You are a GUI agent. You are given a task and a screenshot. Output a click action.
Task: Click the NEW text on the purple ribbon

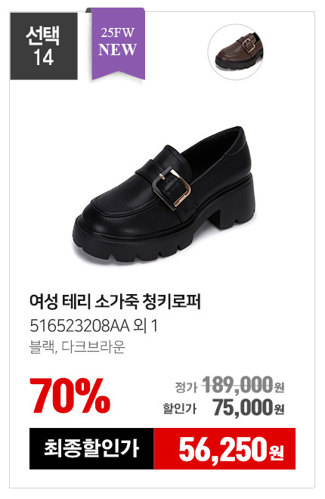(x=118, y=50)
